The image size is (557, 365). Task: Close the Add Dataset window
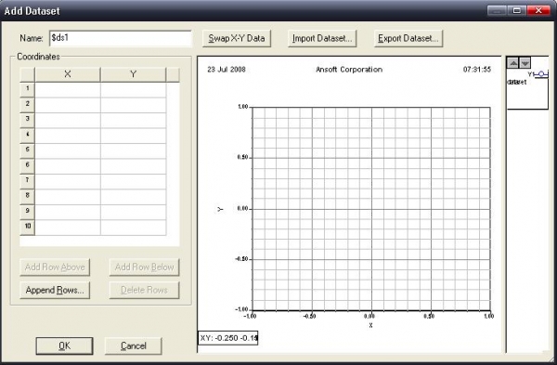[538, 10]
